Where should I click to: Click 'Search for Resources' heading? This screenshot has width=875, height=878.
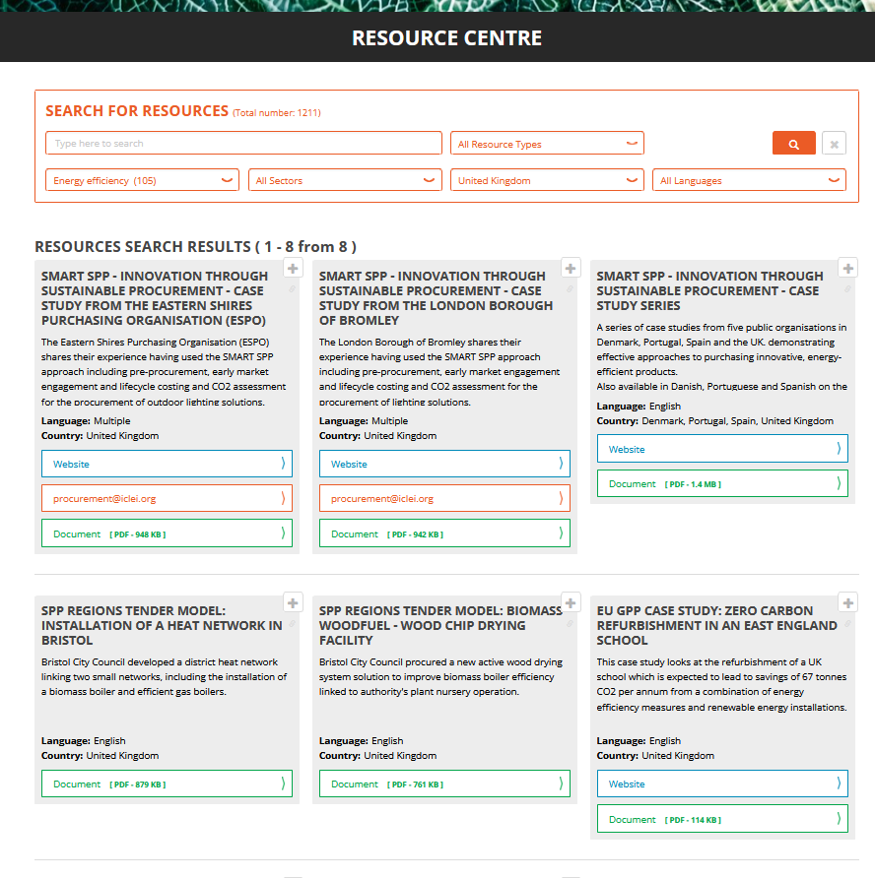tap(137, 111)
